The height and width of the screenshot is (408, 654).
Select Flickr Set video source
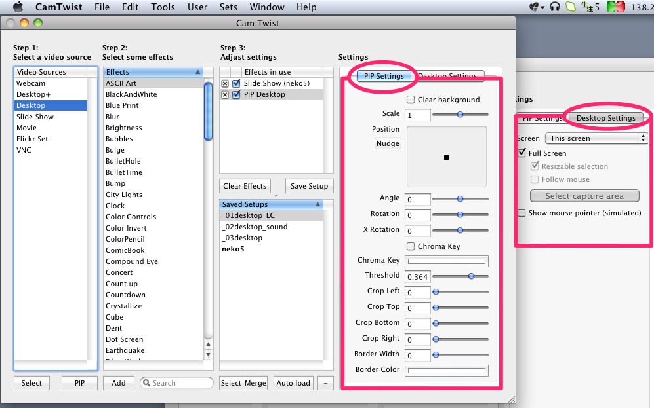point(51,139)
